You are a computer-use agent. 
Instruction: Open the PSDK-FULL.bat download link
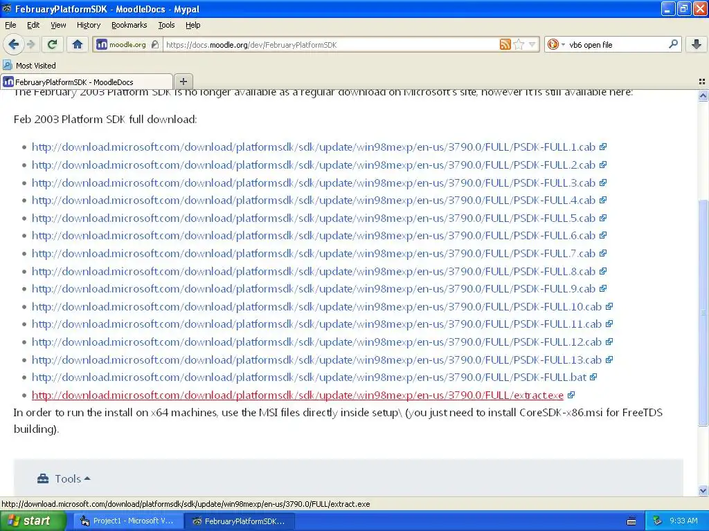tap(309, 378)
